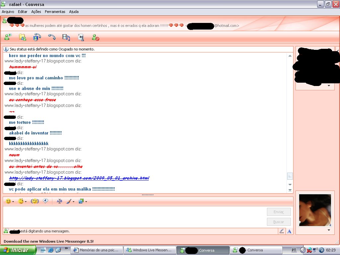Open the Arquivo menu
The width and height of the screenshot is (340, 255).
pyautogui.click(x=8, y=12)
